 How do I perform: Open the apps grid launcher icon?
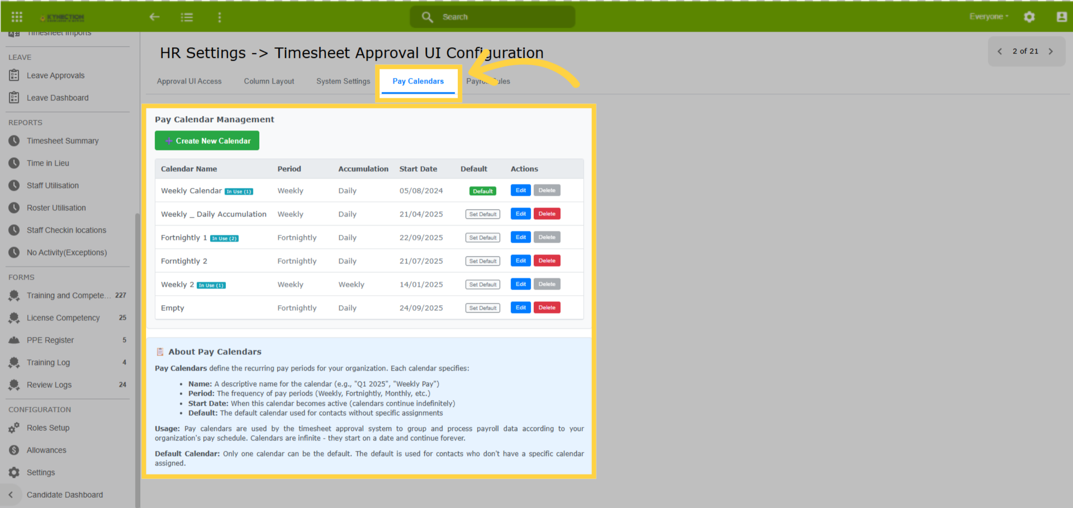pyautogui.click(x=17, y=17)
